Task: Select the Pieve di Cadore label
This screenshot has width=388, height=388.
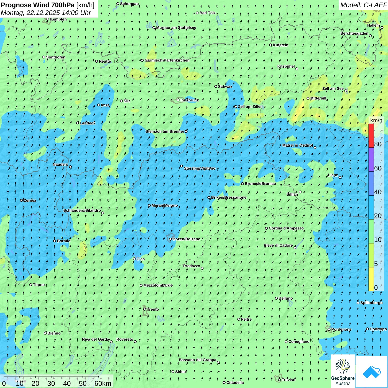Action: click(x=278, y=245)
